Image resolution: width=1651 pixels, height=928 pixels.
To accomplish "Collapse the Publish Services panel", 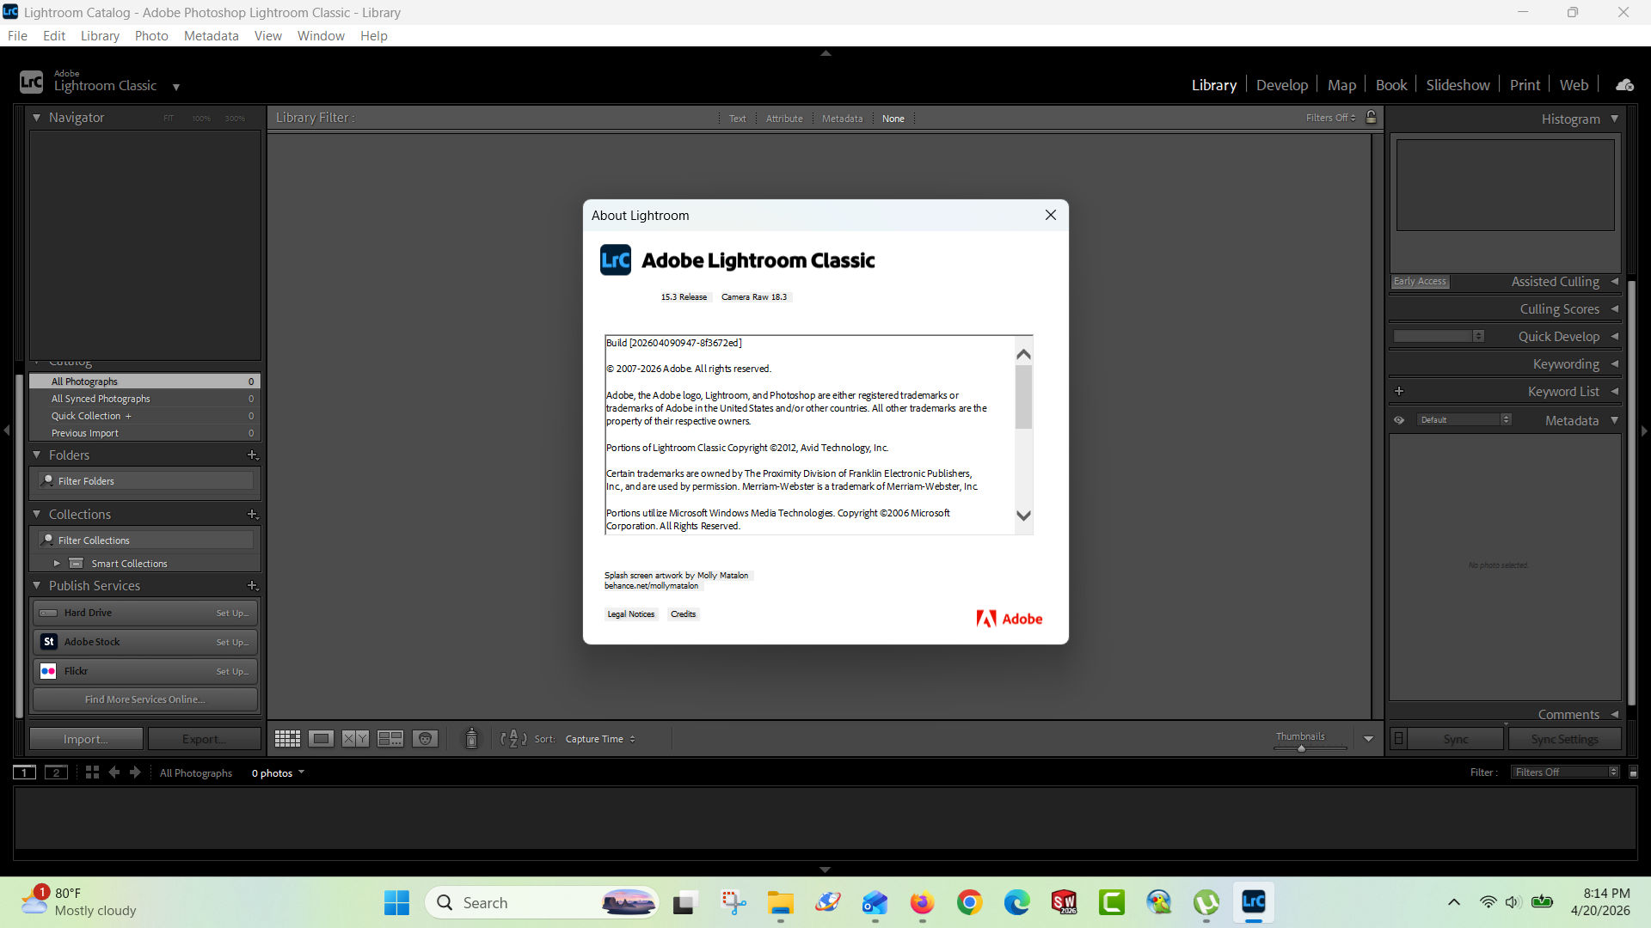I will [36, 586].
